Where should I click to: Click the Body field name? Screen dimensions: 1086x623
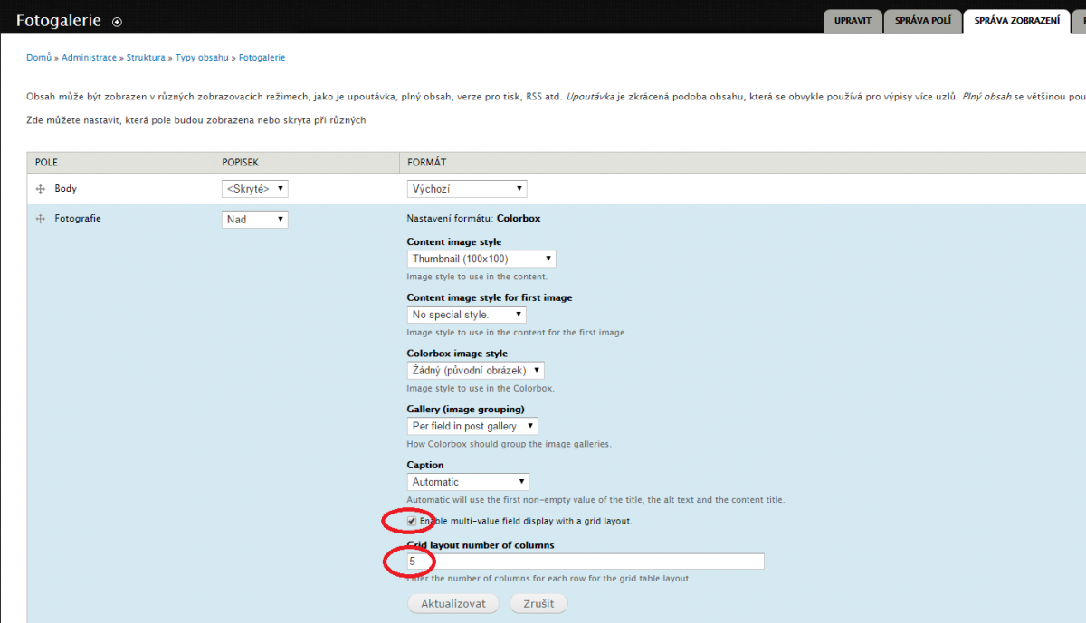pyautogui.click(x=66, y=188)
